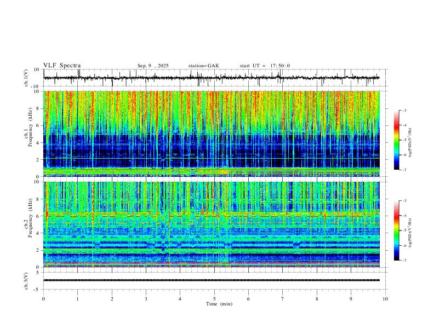Image resolution: width=434 pixels, height=335 pixels.
Task: Click the ch.1 colorbar label '-3'
Action: click(404, 110)
